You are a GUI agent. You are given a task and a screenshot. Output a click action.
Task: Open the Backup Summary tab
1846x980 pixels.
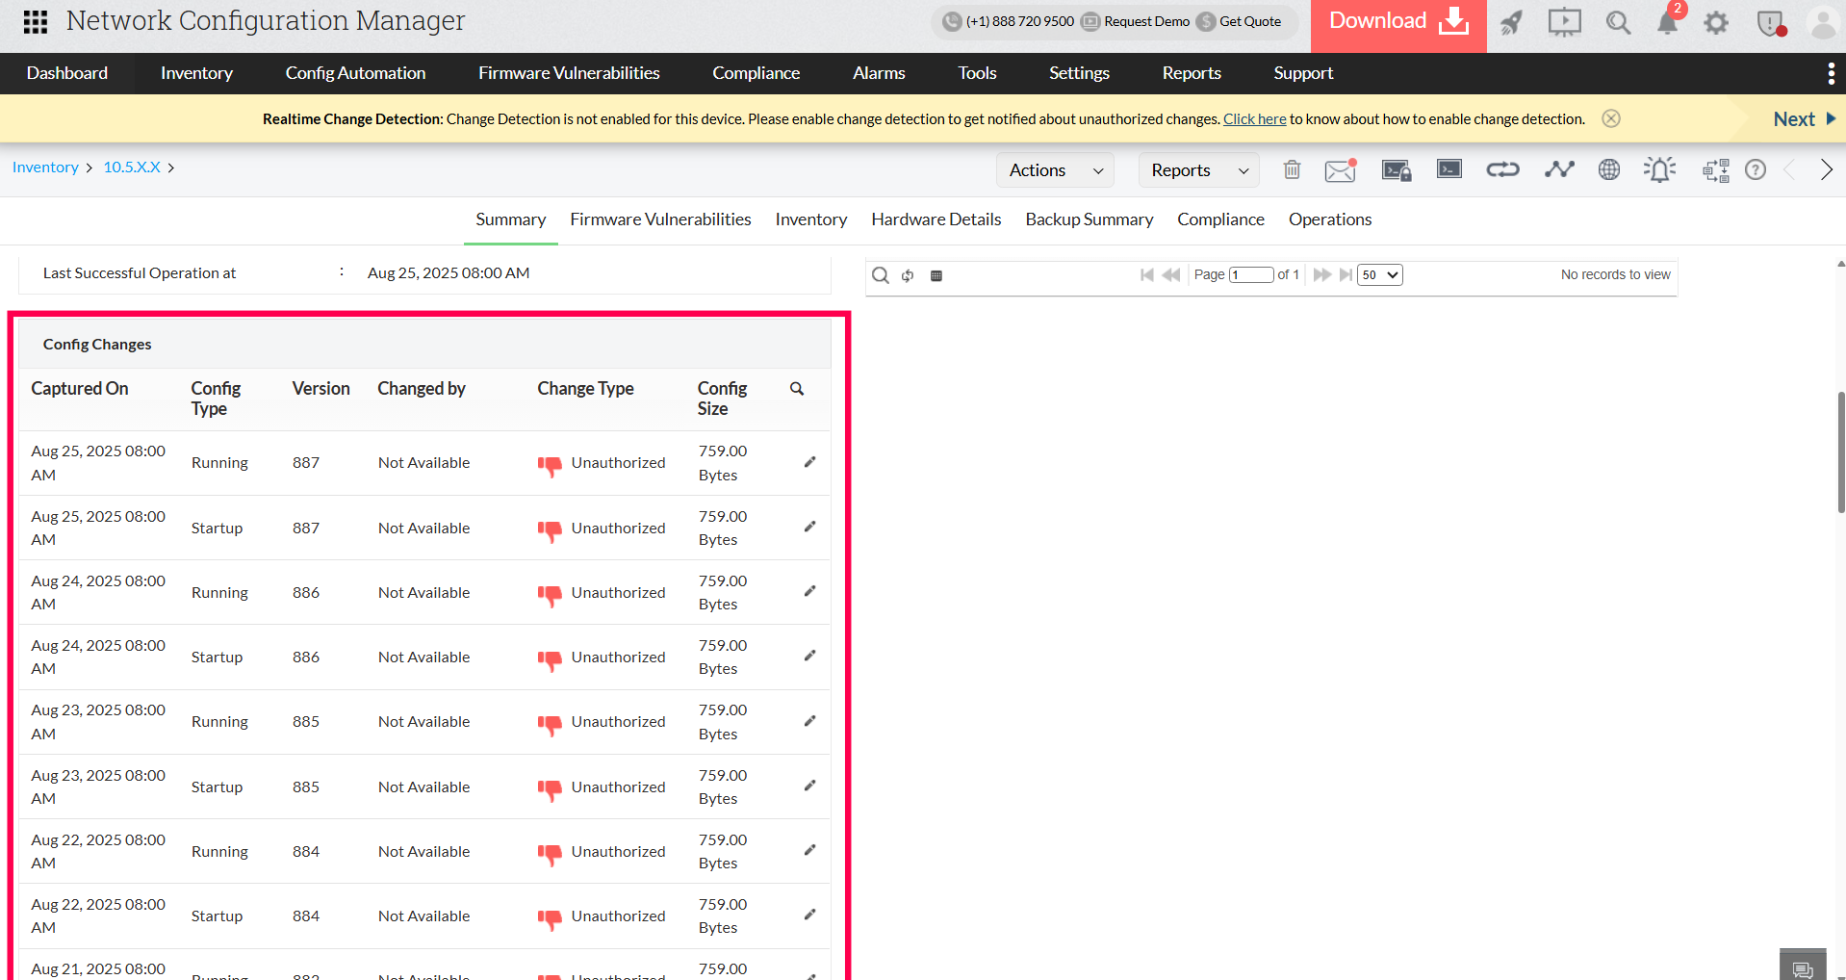pyautogui.click(x=1089, y=219)
